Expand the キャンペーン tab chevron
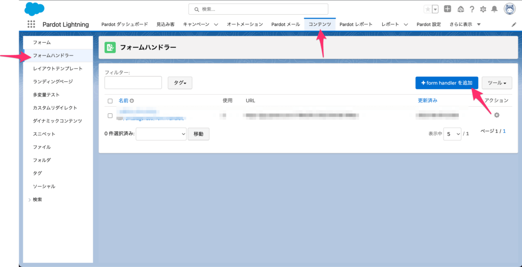Screen dimensions: 522x267 point(216,24)
